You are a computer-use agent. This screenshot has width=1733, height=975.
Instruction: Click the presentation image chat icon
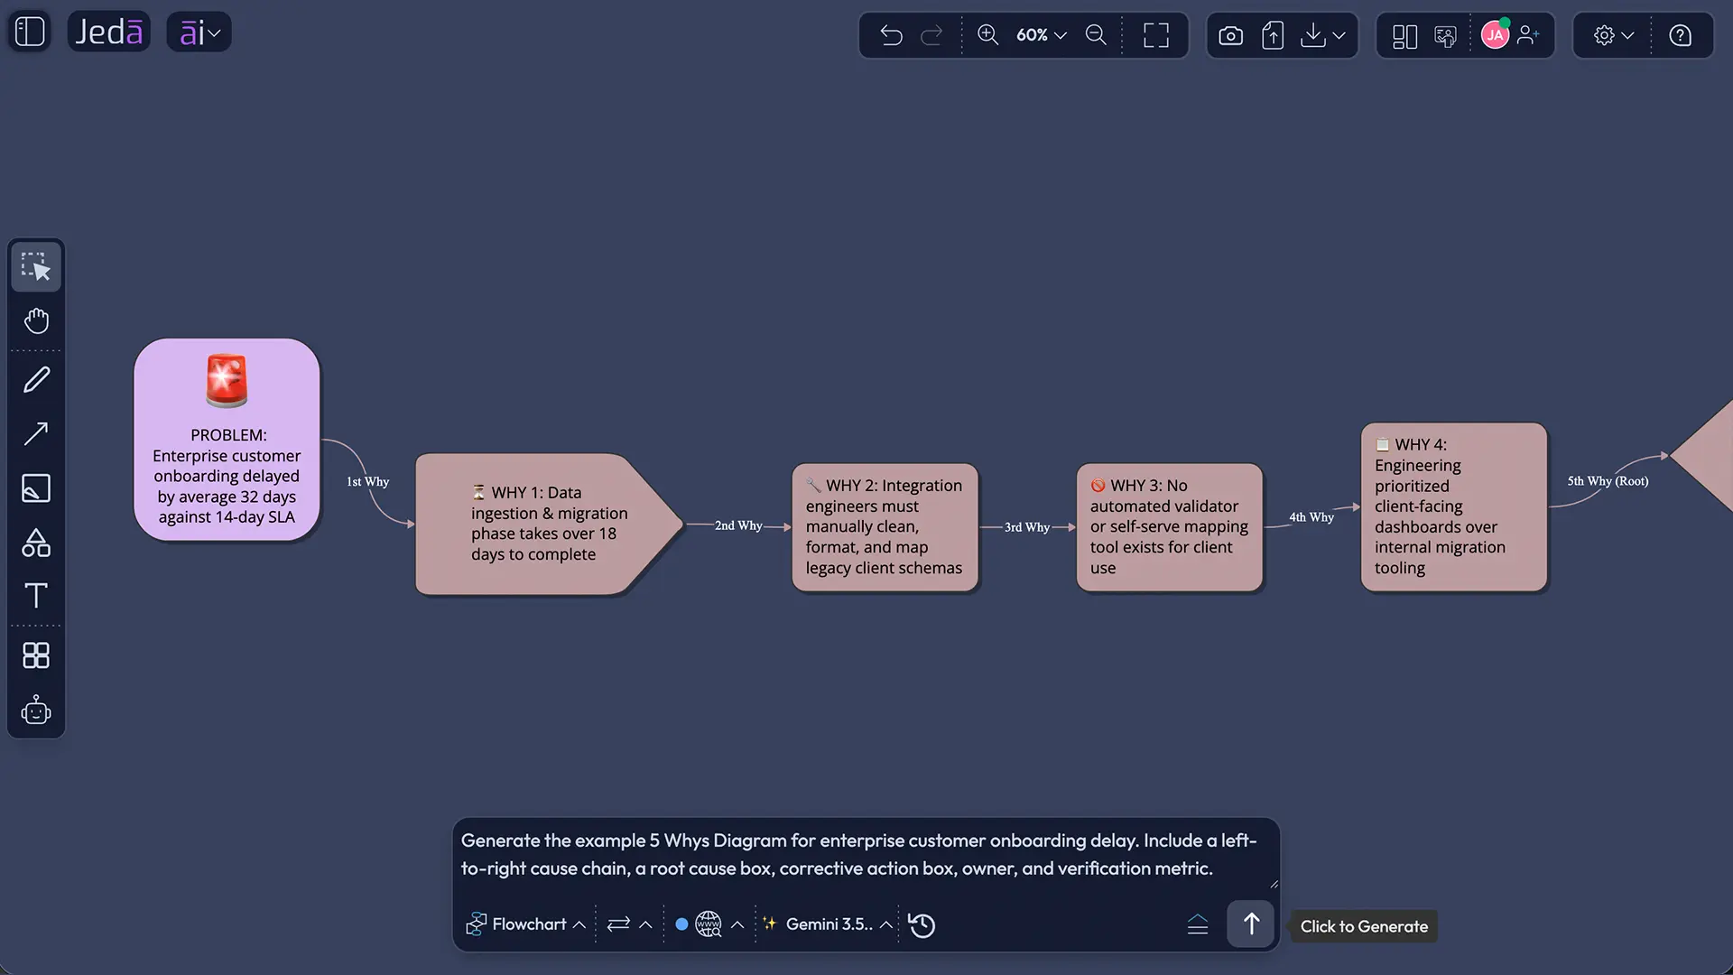click(1445, 36)
